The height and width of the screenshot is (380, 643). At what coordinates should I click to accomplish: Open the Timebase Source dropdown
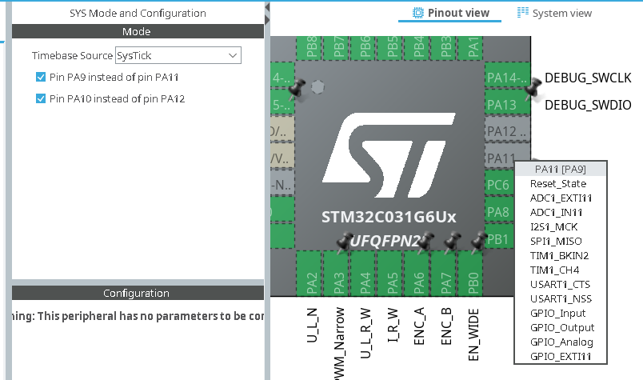pos(178,55)
